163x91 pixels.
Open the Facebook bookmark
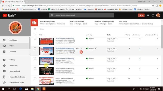(42, 9)
